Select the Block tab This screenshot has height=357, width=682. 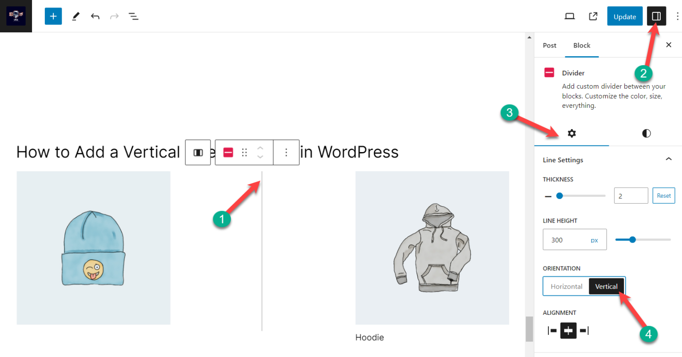[582, 45]
